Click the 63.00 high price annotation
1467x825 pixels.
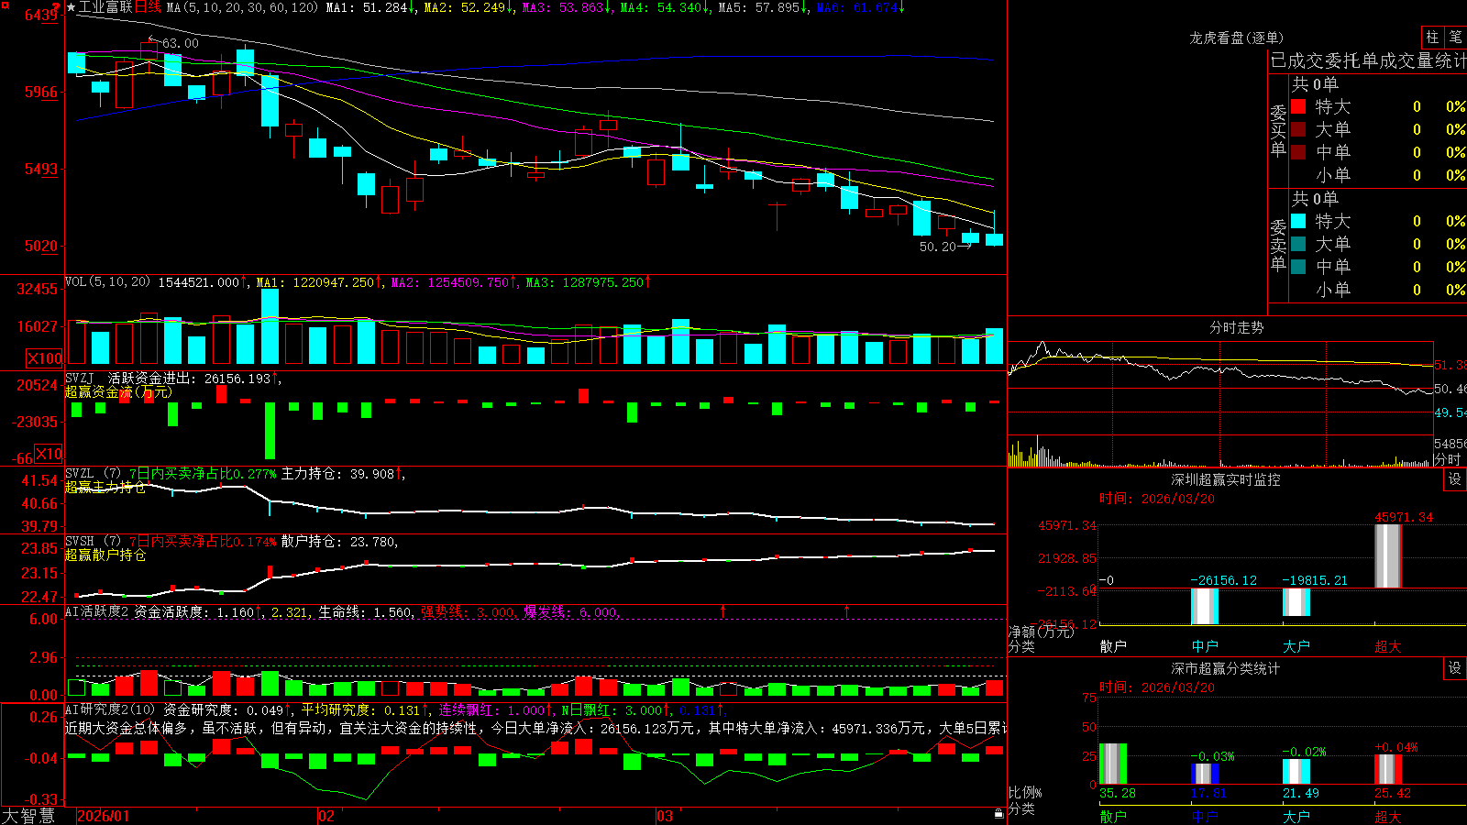(180, 43)
